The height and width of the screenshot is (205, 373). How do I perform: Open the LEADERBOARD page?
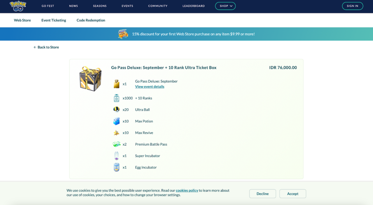pos(194,6)
